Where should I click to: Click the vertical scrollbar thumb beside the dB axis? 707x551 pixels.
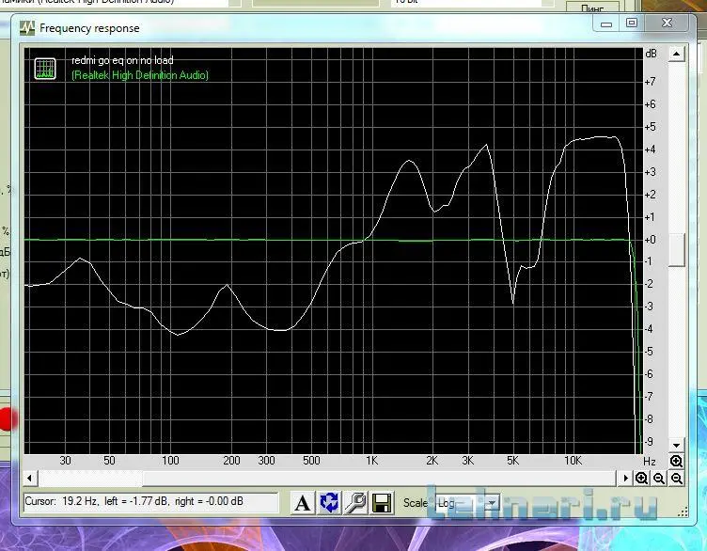click(x=676, y=250)
